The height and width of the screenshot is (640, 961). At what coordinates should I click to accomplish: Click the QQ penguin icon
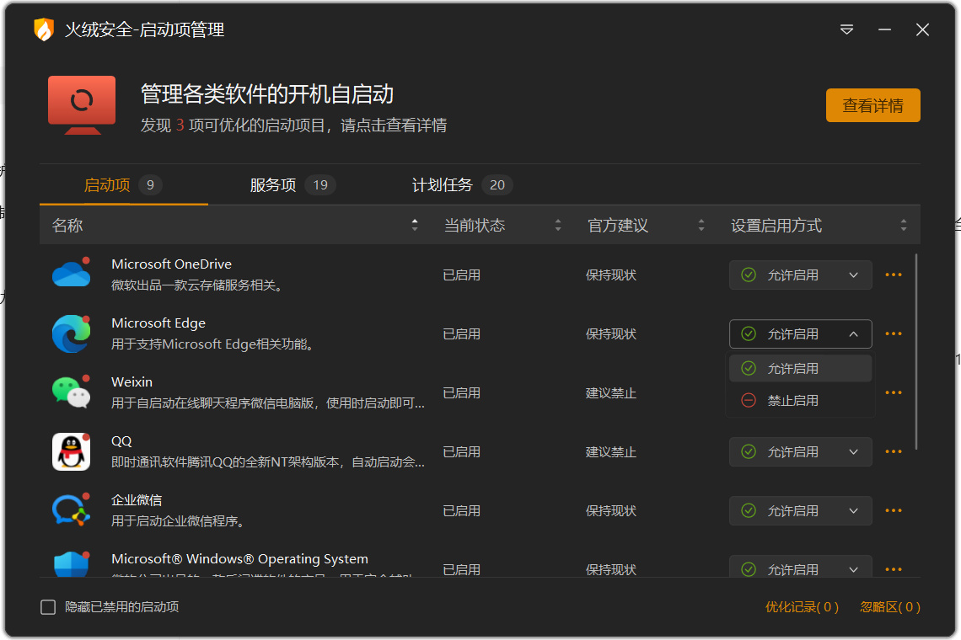[71, 451]
